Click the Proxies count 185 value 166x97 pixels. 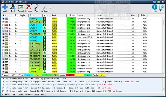pyautogui.click(x=13, y=75)
